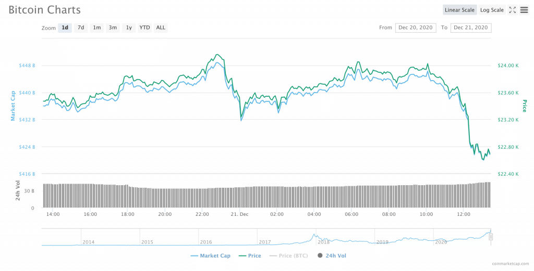Choose YTD zoom range
Image resolution: width=534 pixels, height=271 pixels.
coord(144,28)
